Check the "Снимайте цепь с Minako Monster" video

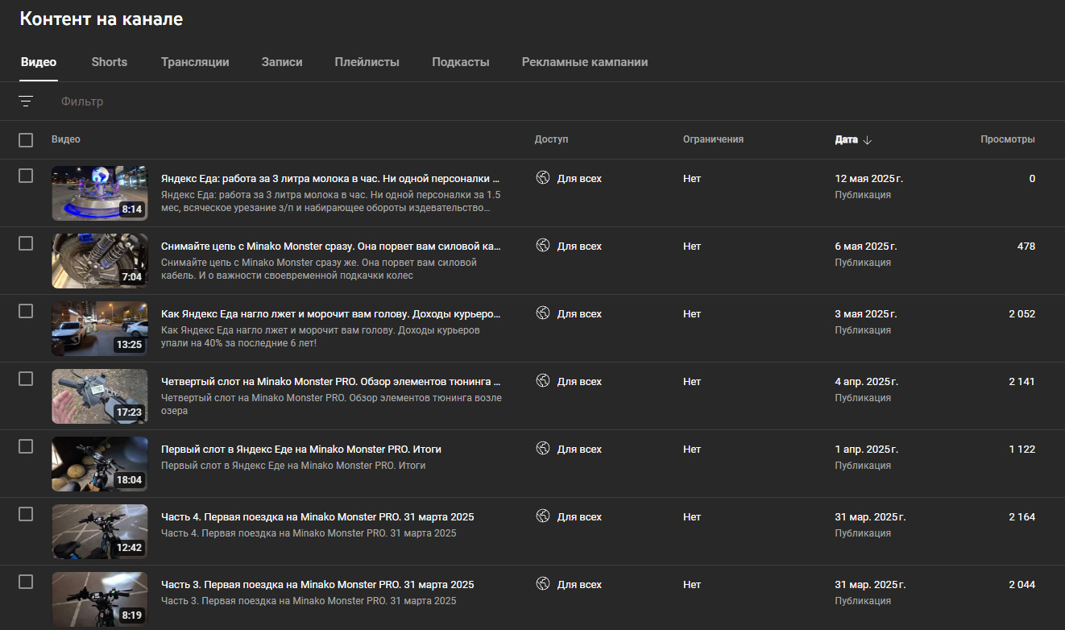[26, 243]
